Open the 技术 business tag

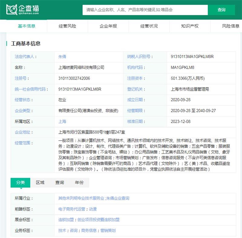(x=62, y=231)
